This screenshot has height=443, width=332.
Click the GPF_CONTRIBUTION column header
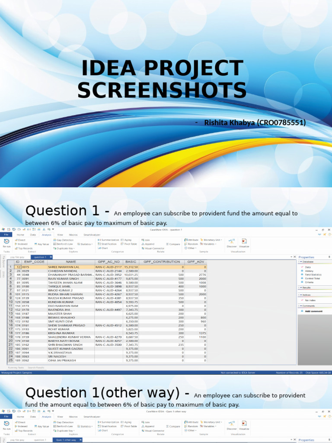point(162,262)
